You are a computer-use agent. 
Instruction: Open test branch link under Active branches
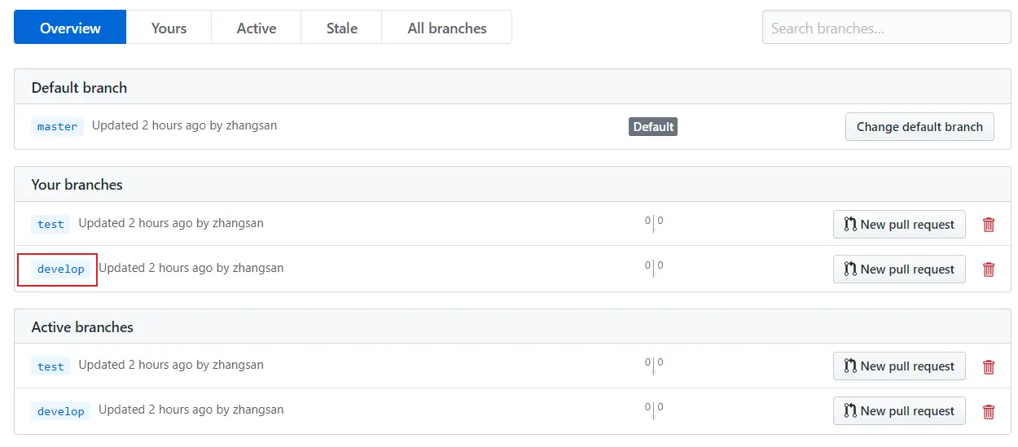tap(50, 366)
